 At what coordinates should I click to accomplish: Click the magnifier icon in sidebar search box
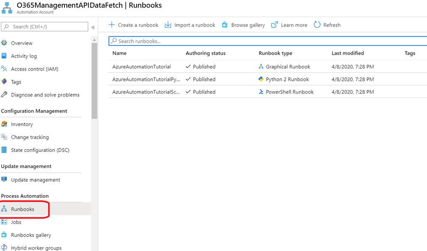point(6,27)
